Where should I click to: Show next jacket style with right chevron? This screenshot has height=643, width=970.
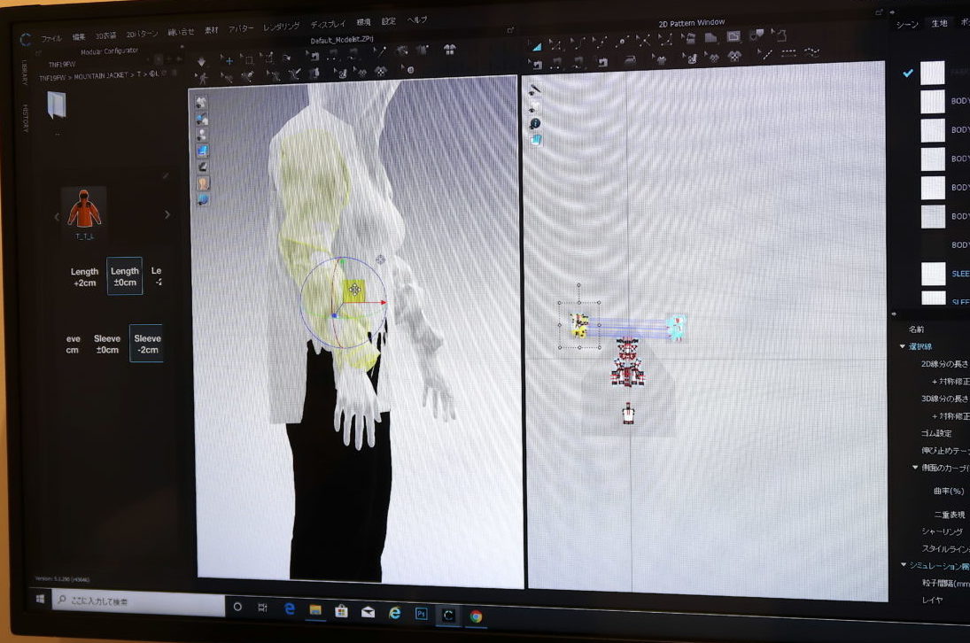167,214
